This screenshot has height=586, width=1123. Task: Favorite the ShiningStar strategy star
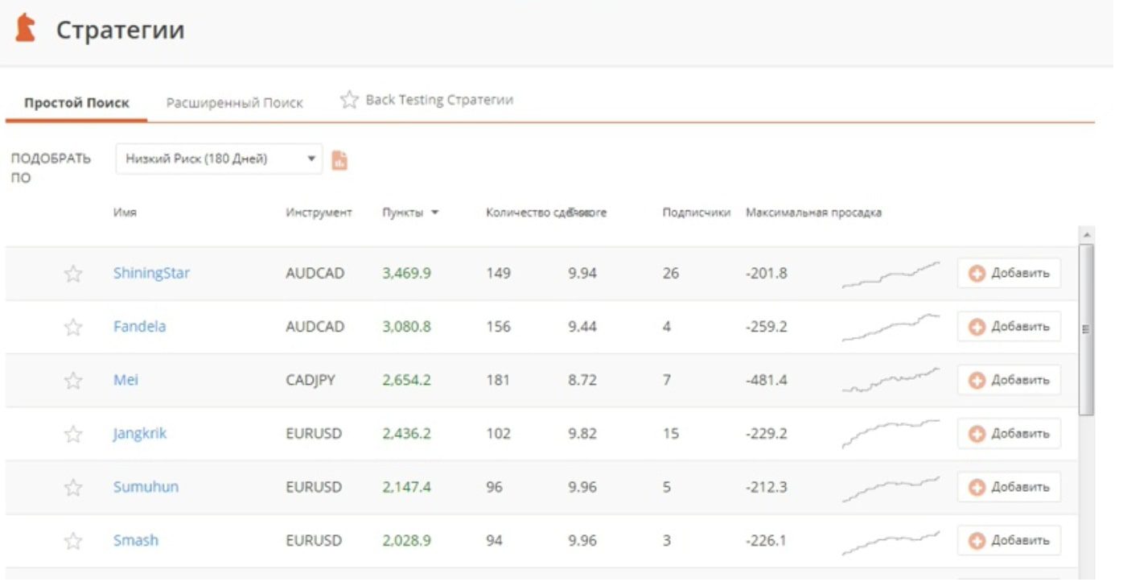[73, 274]
